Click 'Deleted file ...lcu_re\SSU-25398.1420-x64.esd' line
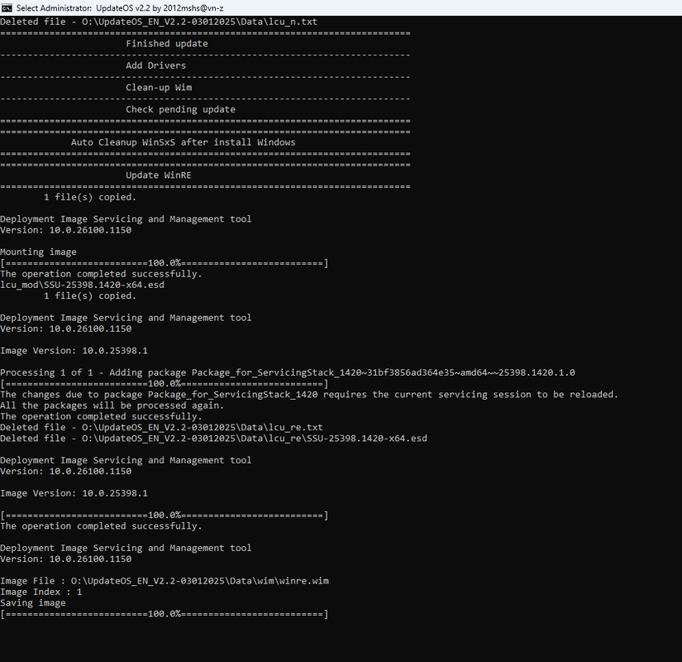The height and width of the screenshot is (662, 682). coord(213,438)
